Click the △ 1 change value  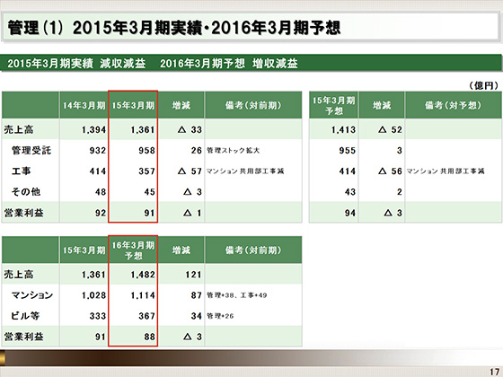point(192,213)
